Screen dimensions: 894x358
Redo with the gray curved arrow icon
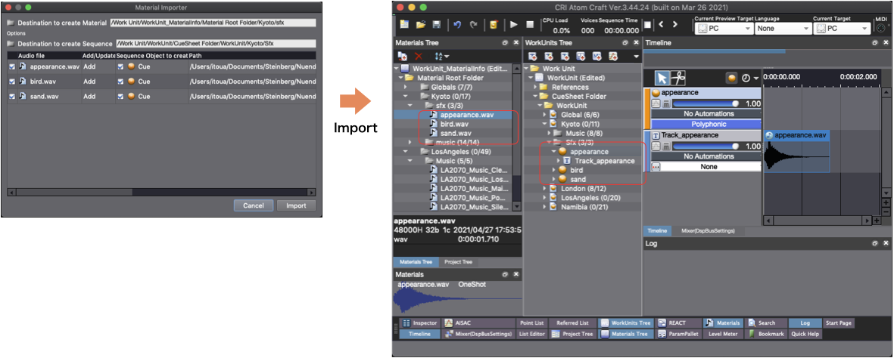[x=473, y=24]
